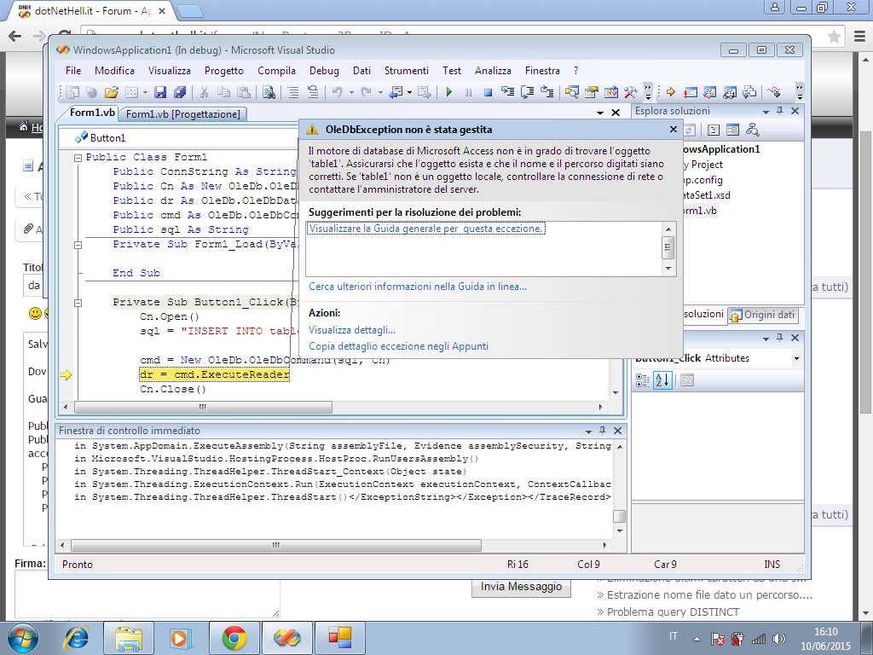Image resolution: width=873 pixels, height=655 pixels.
Task: Click the Step Over debug icon
Action: (x=527, y=92)
